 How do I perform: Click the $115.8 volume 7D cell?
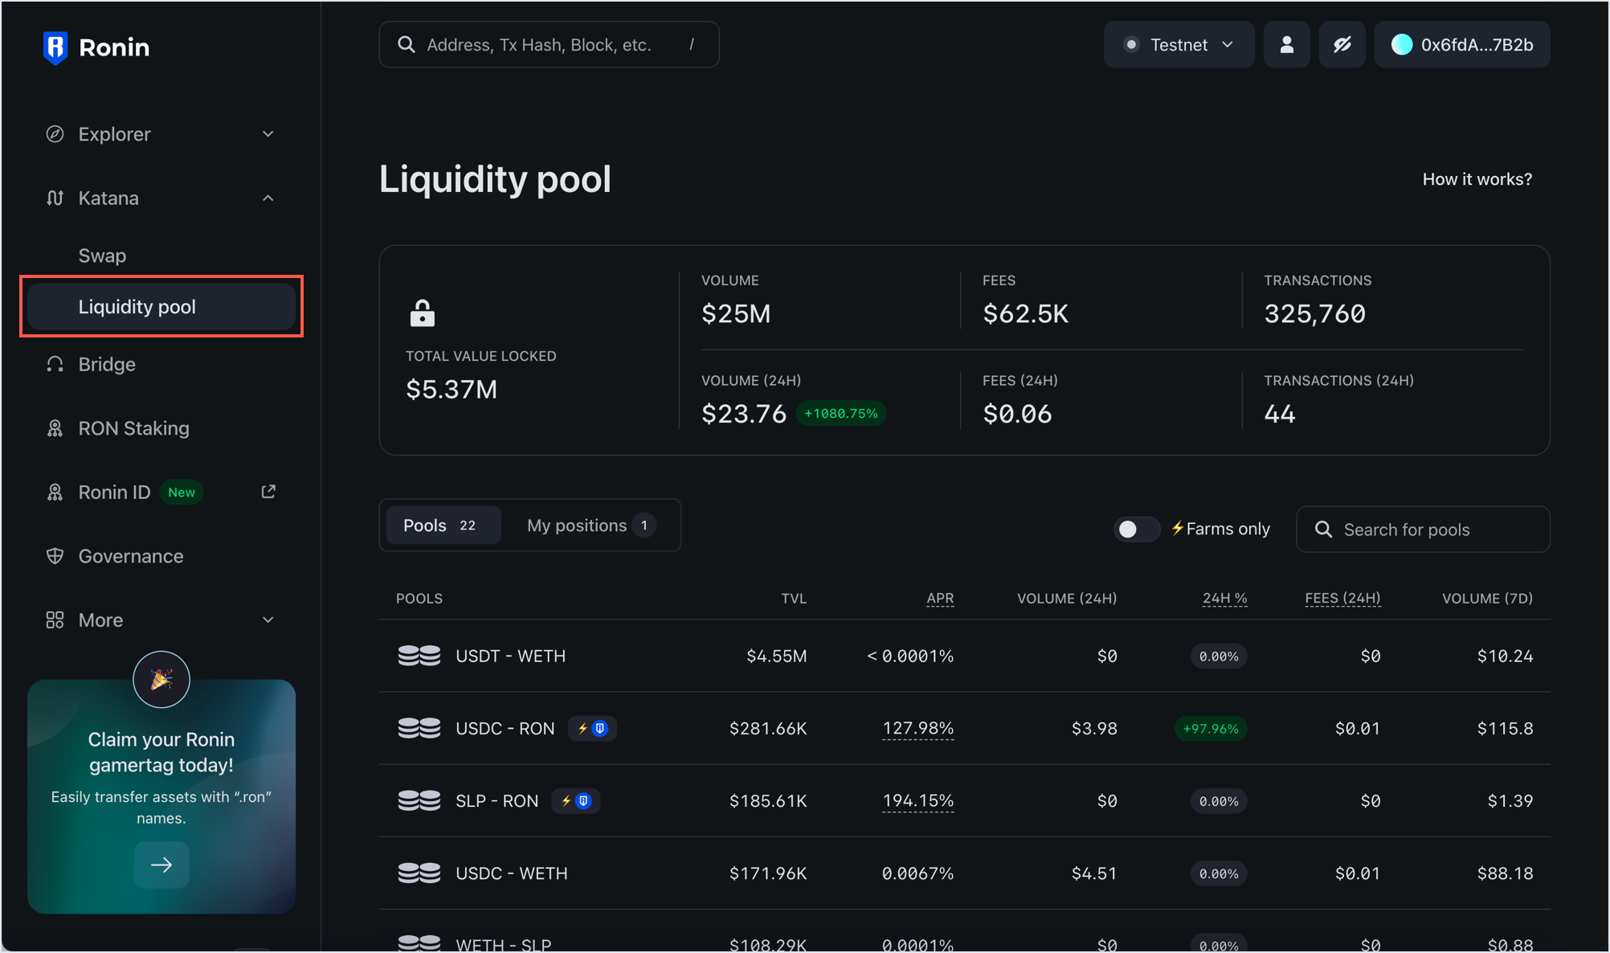pyautogui.click(x=1505, y=728)
